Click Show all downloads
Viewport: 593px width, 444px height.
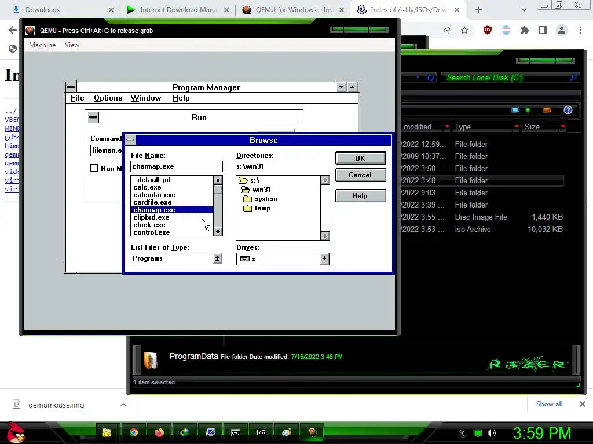[x=549, y=404]
